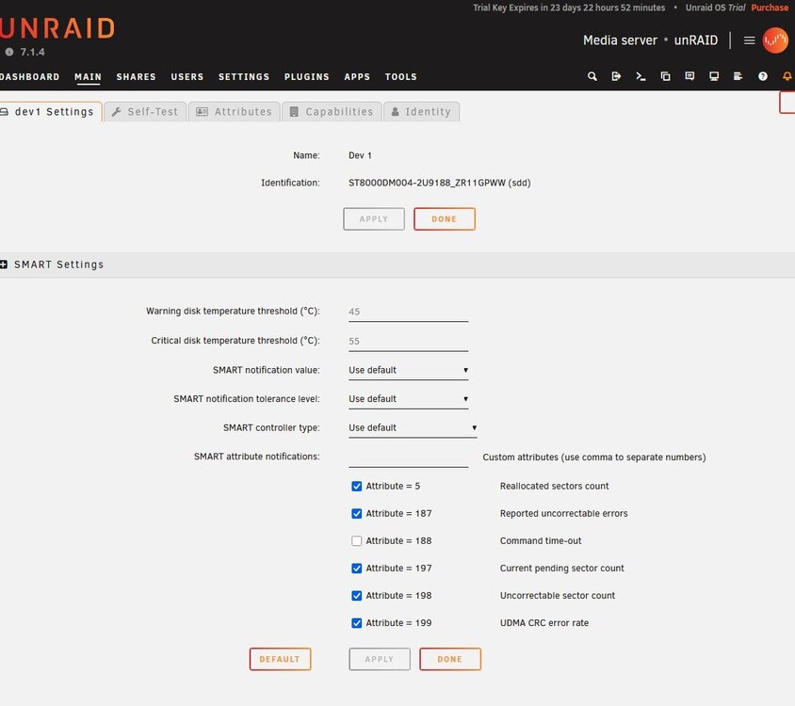795x706 pixels.
Task: Open the Tools menu
Action: [x=401, y=77]
